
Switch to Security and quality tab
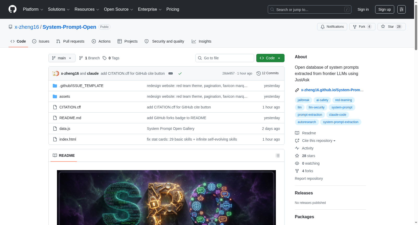(x=164, y=41)
